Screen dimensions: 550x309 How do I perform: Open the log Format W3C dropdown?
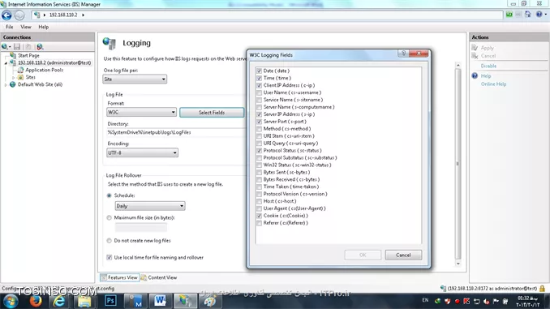point(141,112)
